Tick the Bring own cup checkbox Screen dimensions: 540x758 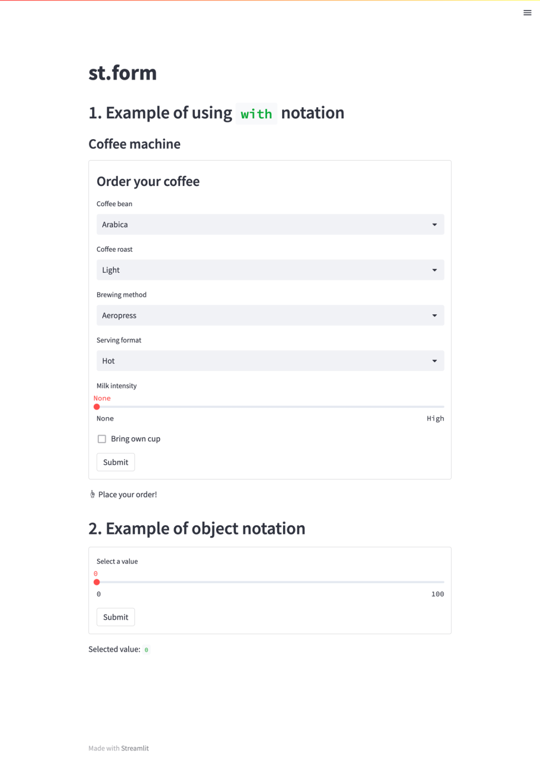(x=102, y=439)
